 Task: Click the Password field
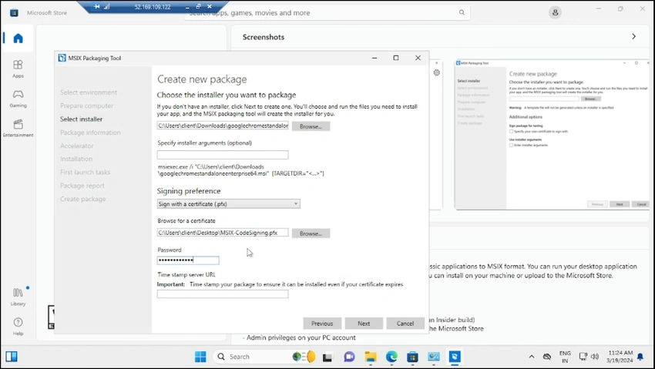click(x=188, y=260)
